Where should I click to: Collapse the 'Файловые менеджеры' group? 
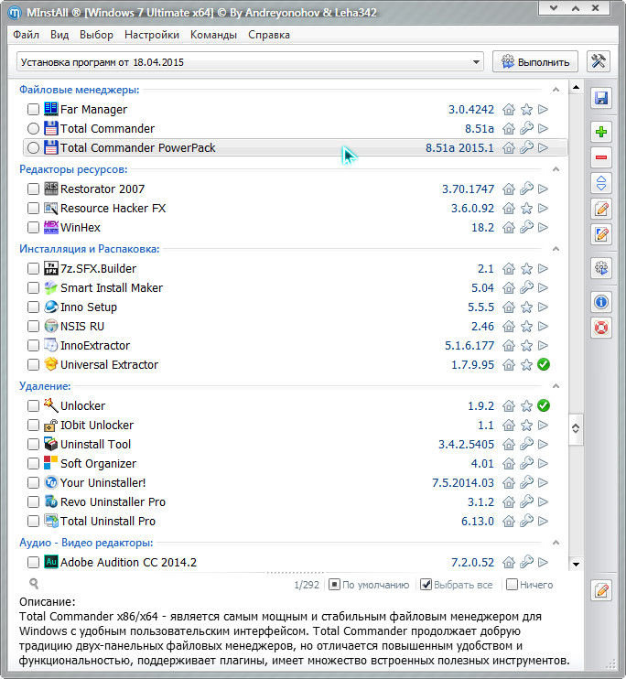[556, 90]
